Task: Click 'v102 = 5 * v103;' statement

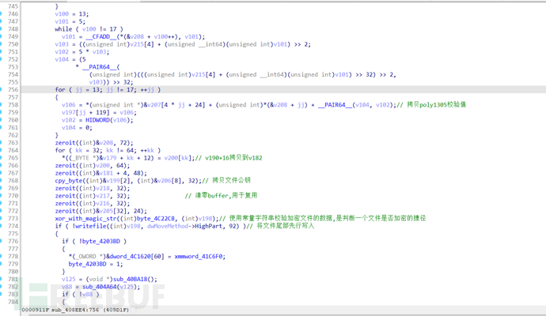Action: point(82,52)
